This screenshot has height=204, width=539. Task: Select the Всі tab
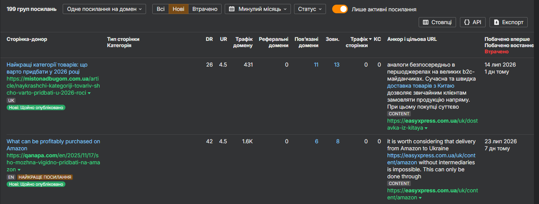[x=160, y=9]
